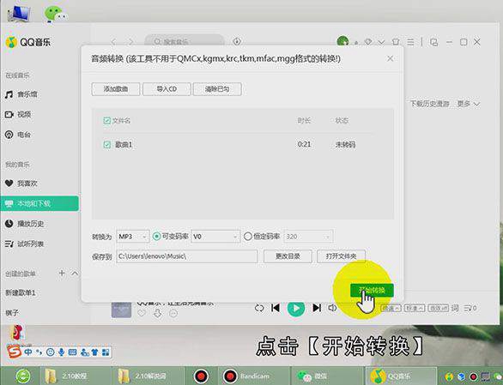Click the 电台 radio icon
The width and height of the screenshot is (503, 385).
click(x=9, y=135)
